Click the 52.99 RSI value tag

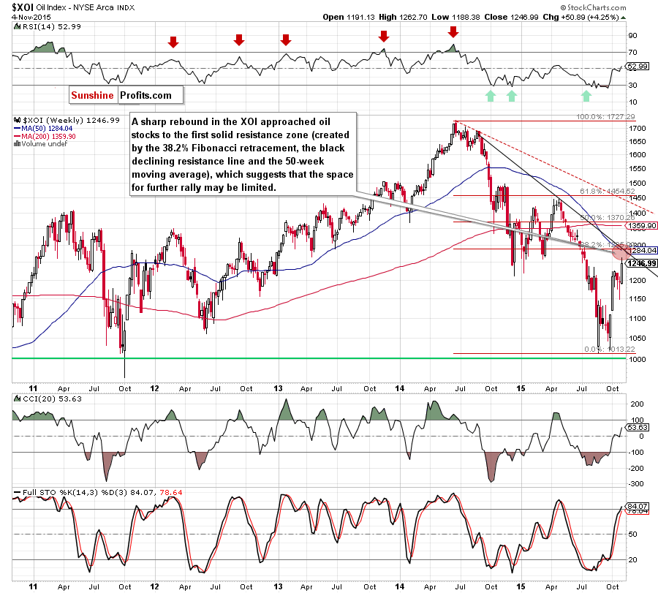click(x=638, y=67)
